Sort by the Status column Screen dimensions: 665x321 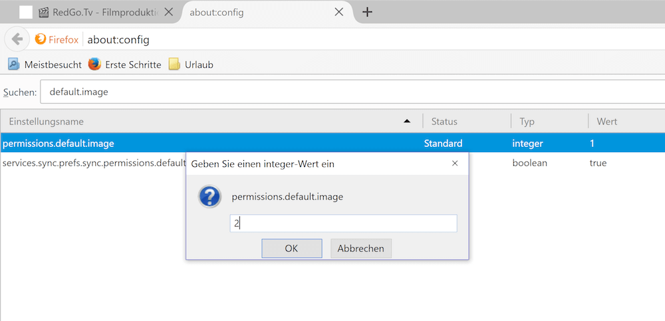point(465,122)
